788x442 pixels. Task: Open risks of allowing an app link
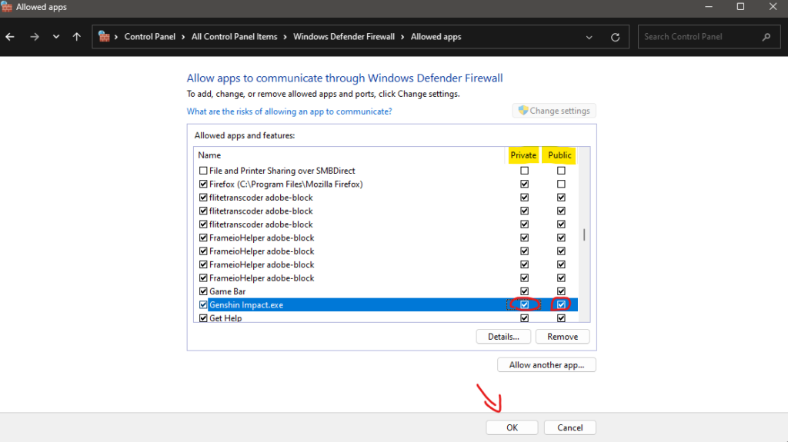[289, 111]
